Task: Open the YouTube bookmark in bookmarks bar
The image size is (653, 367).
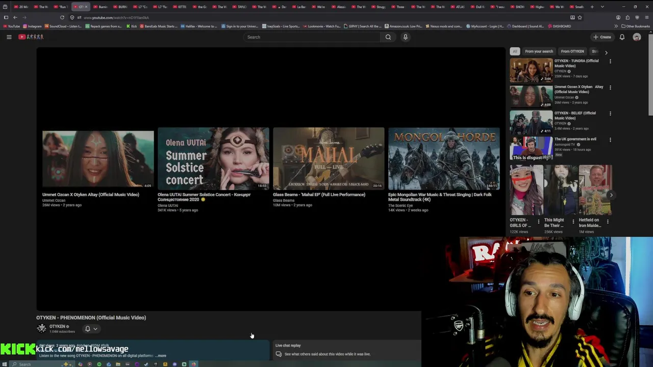Action: [11, 26]
